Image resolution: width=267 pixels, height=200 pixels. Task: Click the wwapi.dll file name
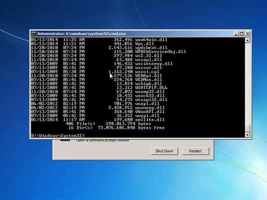coord(147,116)
